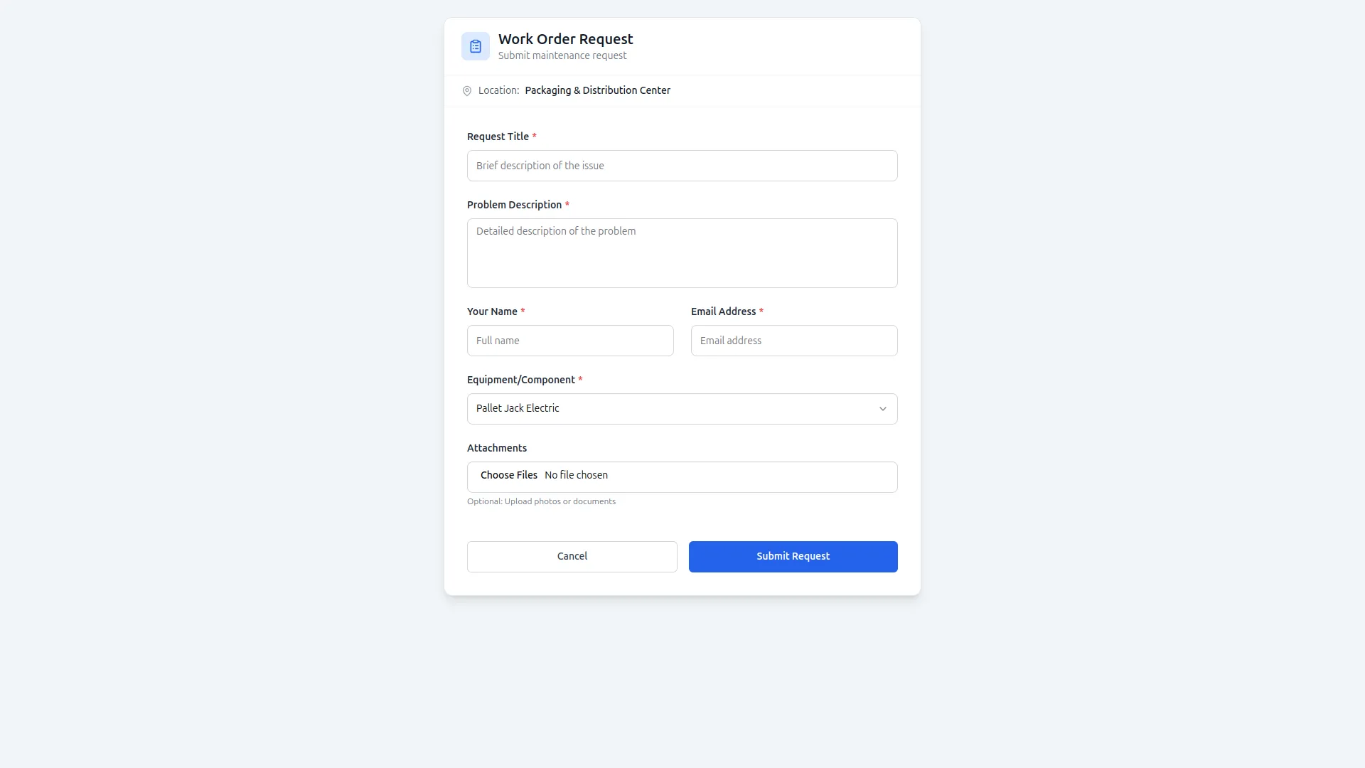This screenshot has height=768, width=1365.
Task: Click the Email address input field
Action: [793, 341]
